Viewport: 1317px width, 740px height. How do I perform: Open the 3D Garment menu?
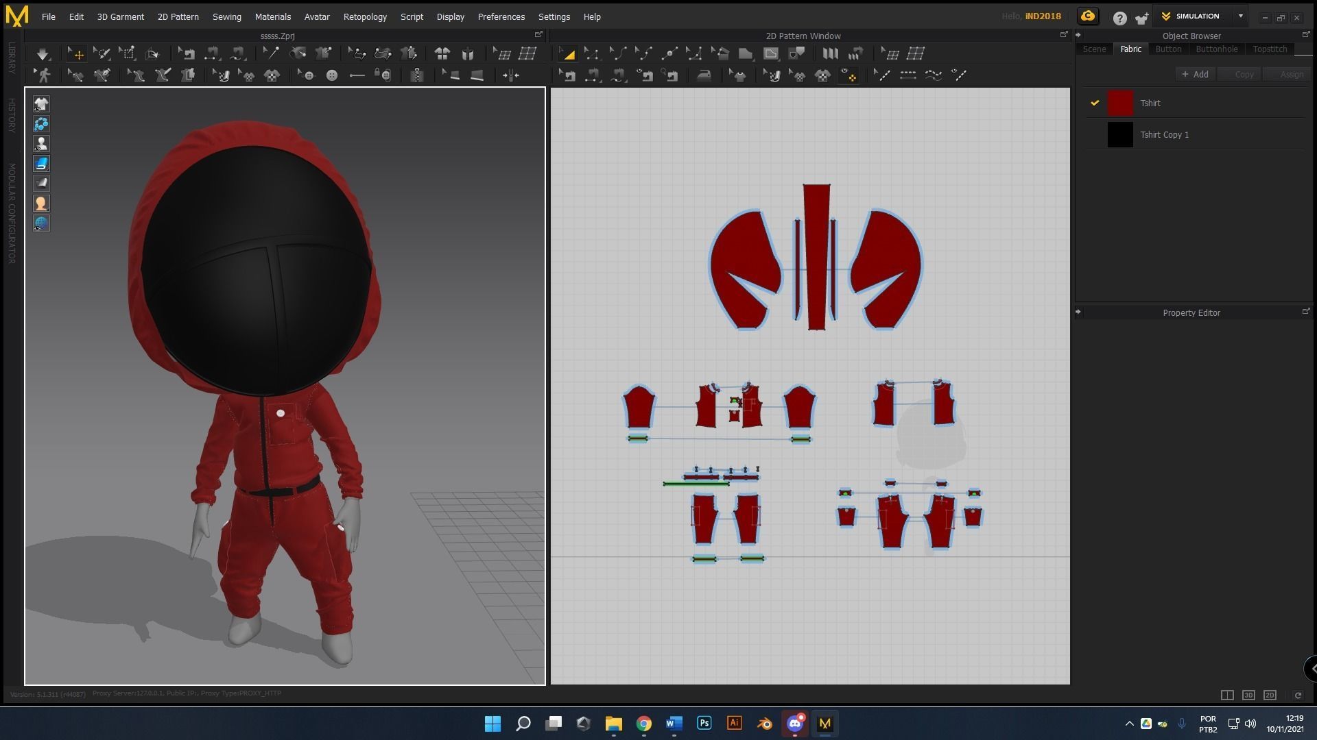[x=120, y=16]
